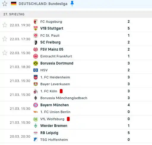Screen dimensions: 152x145
Task: Star the Augsburg vs Stuttgart match
Action: (5, 25)
